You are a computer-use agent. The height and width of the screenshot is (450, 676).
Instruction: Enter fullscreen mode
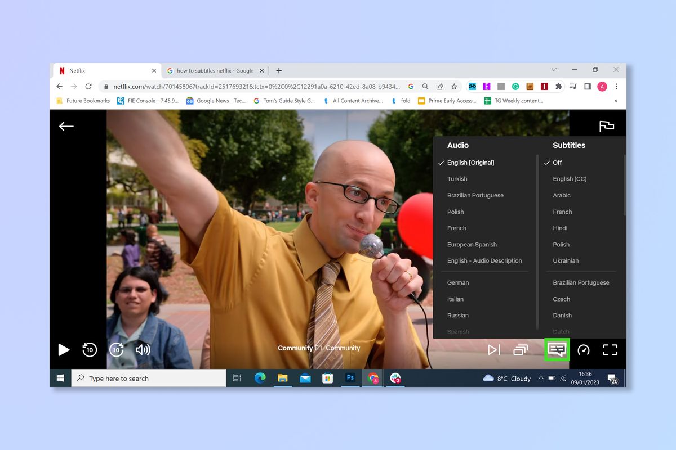pyautogui.click(x=610, y=349)
